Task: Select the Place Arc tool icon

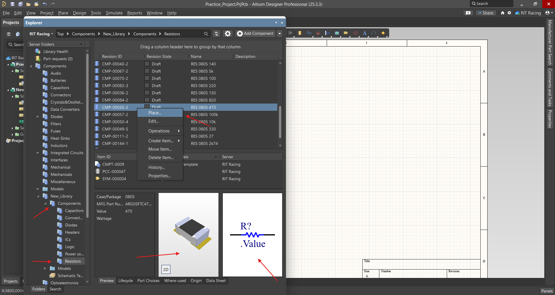Action: (x=374, y=33)
